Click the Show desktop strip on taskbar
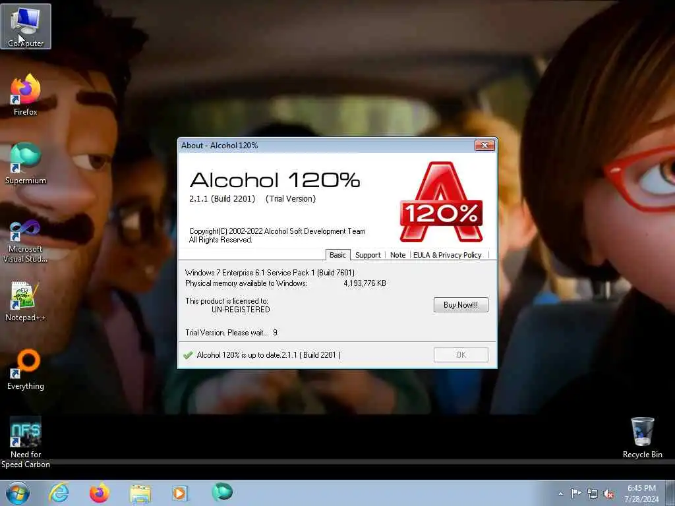675x506 pixels. pos(670,493)
